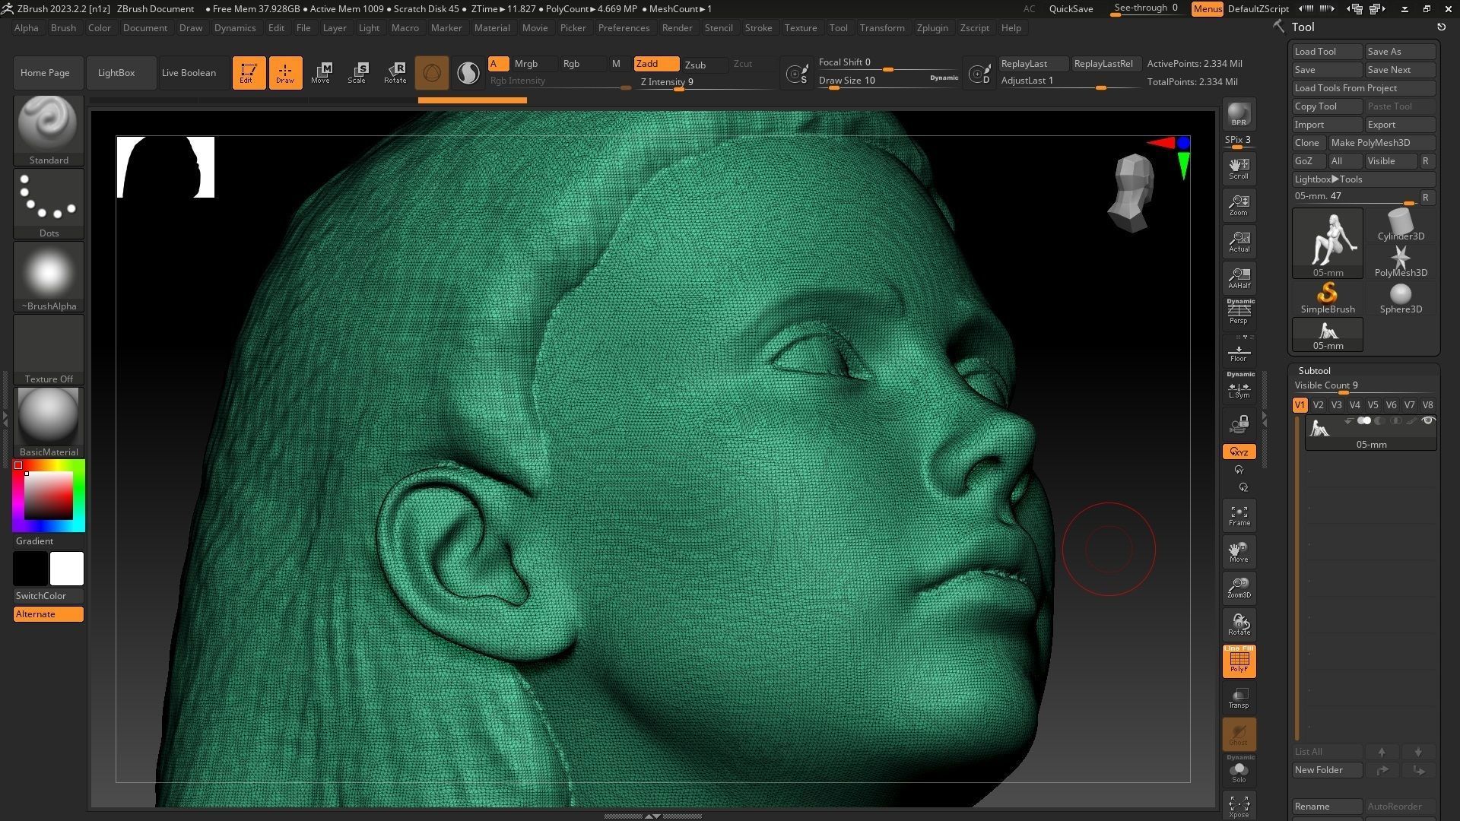This screenshot has height=821, width=1460.
Task: Toggle Ghost transparency
Action: [x=1239, y=734]
